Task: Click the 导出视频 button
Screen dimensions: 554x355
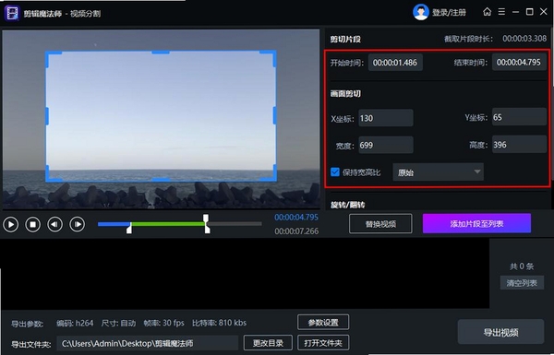Action: tap(500, 332)
